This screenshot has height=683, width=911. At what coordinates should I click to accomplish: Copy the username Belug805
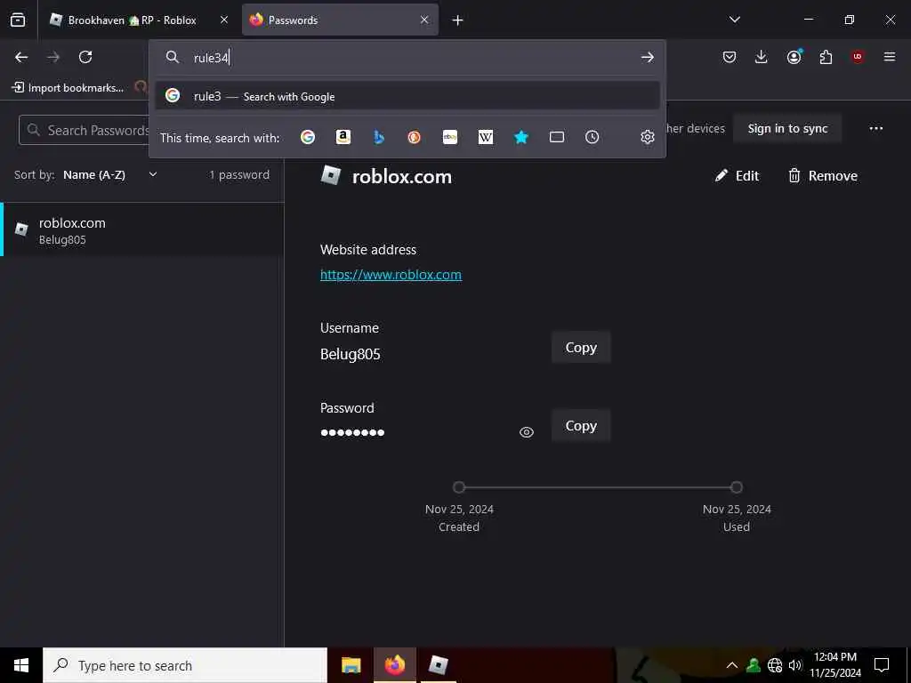coord(581,348)
